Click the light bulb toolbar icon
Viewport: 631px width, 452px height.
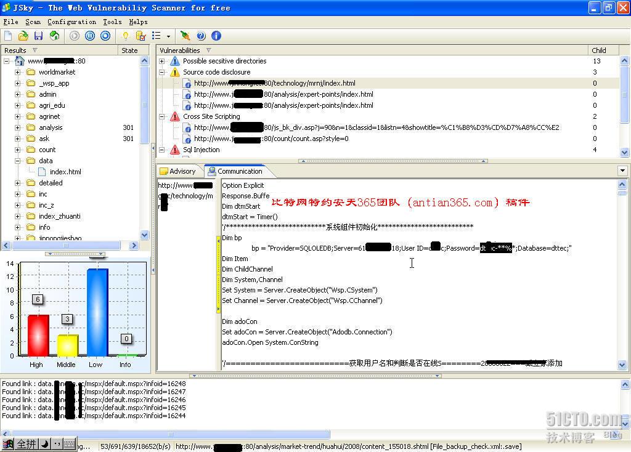point(126,36)
